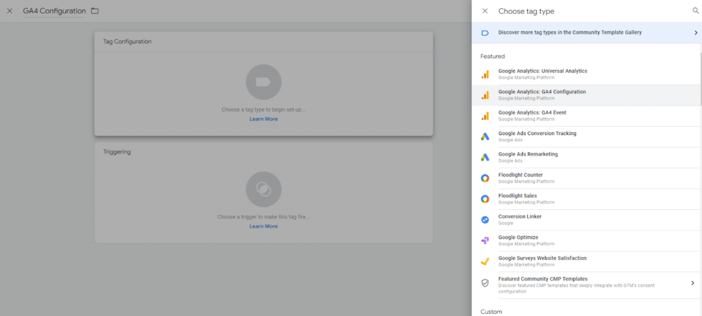
Task: Click the folder icon beside tag name
Action: point(95,11)
